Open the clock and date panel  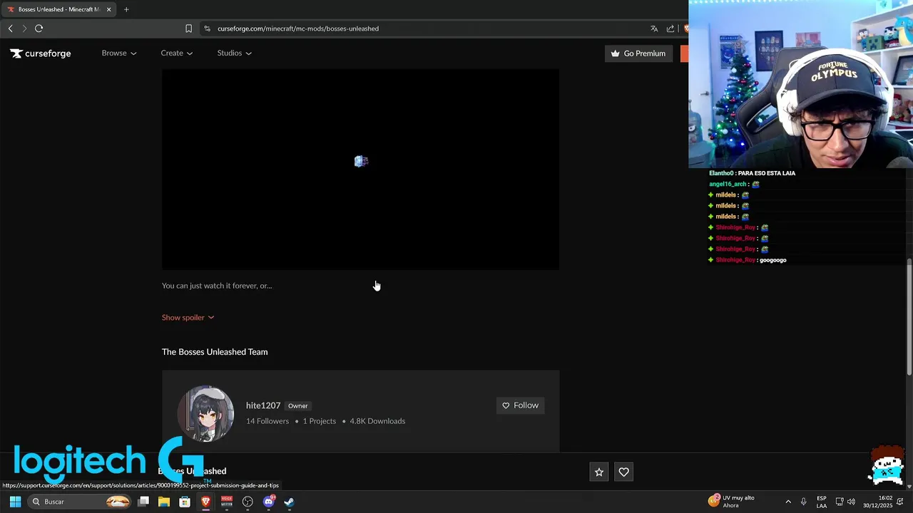[877, 502]
